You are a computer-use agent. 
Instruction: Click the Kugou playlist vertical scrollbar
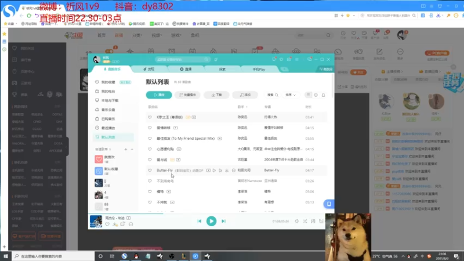pos(333,86)
